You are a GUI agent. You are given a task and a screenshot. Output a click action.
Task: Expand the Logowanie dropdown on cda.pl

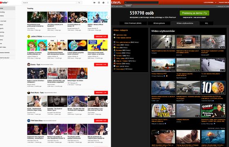point(210,2)
